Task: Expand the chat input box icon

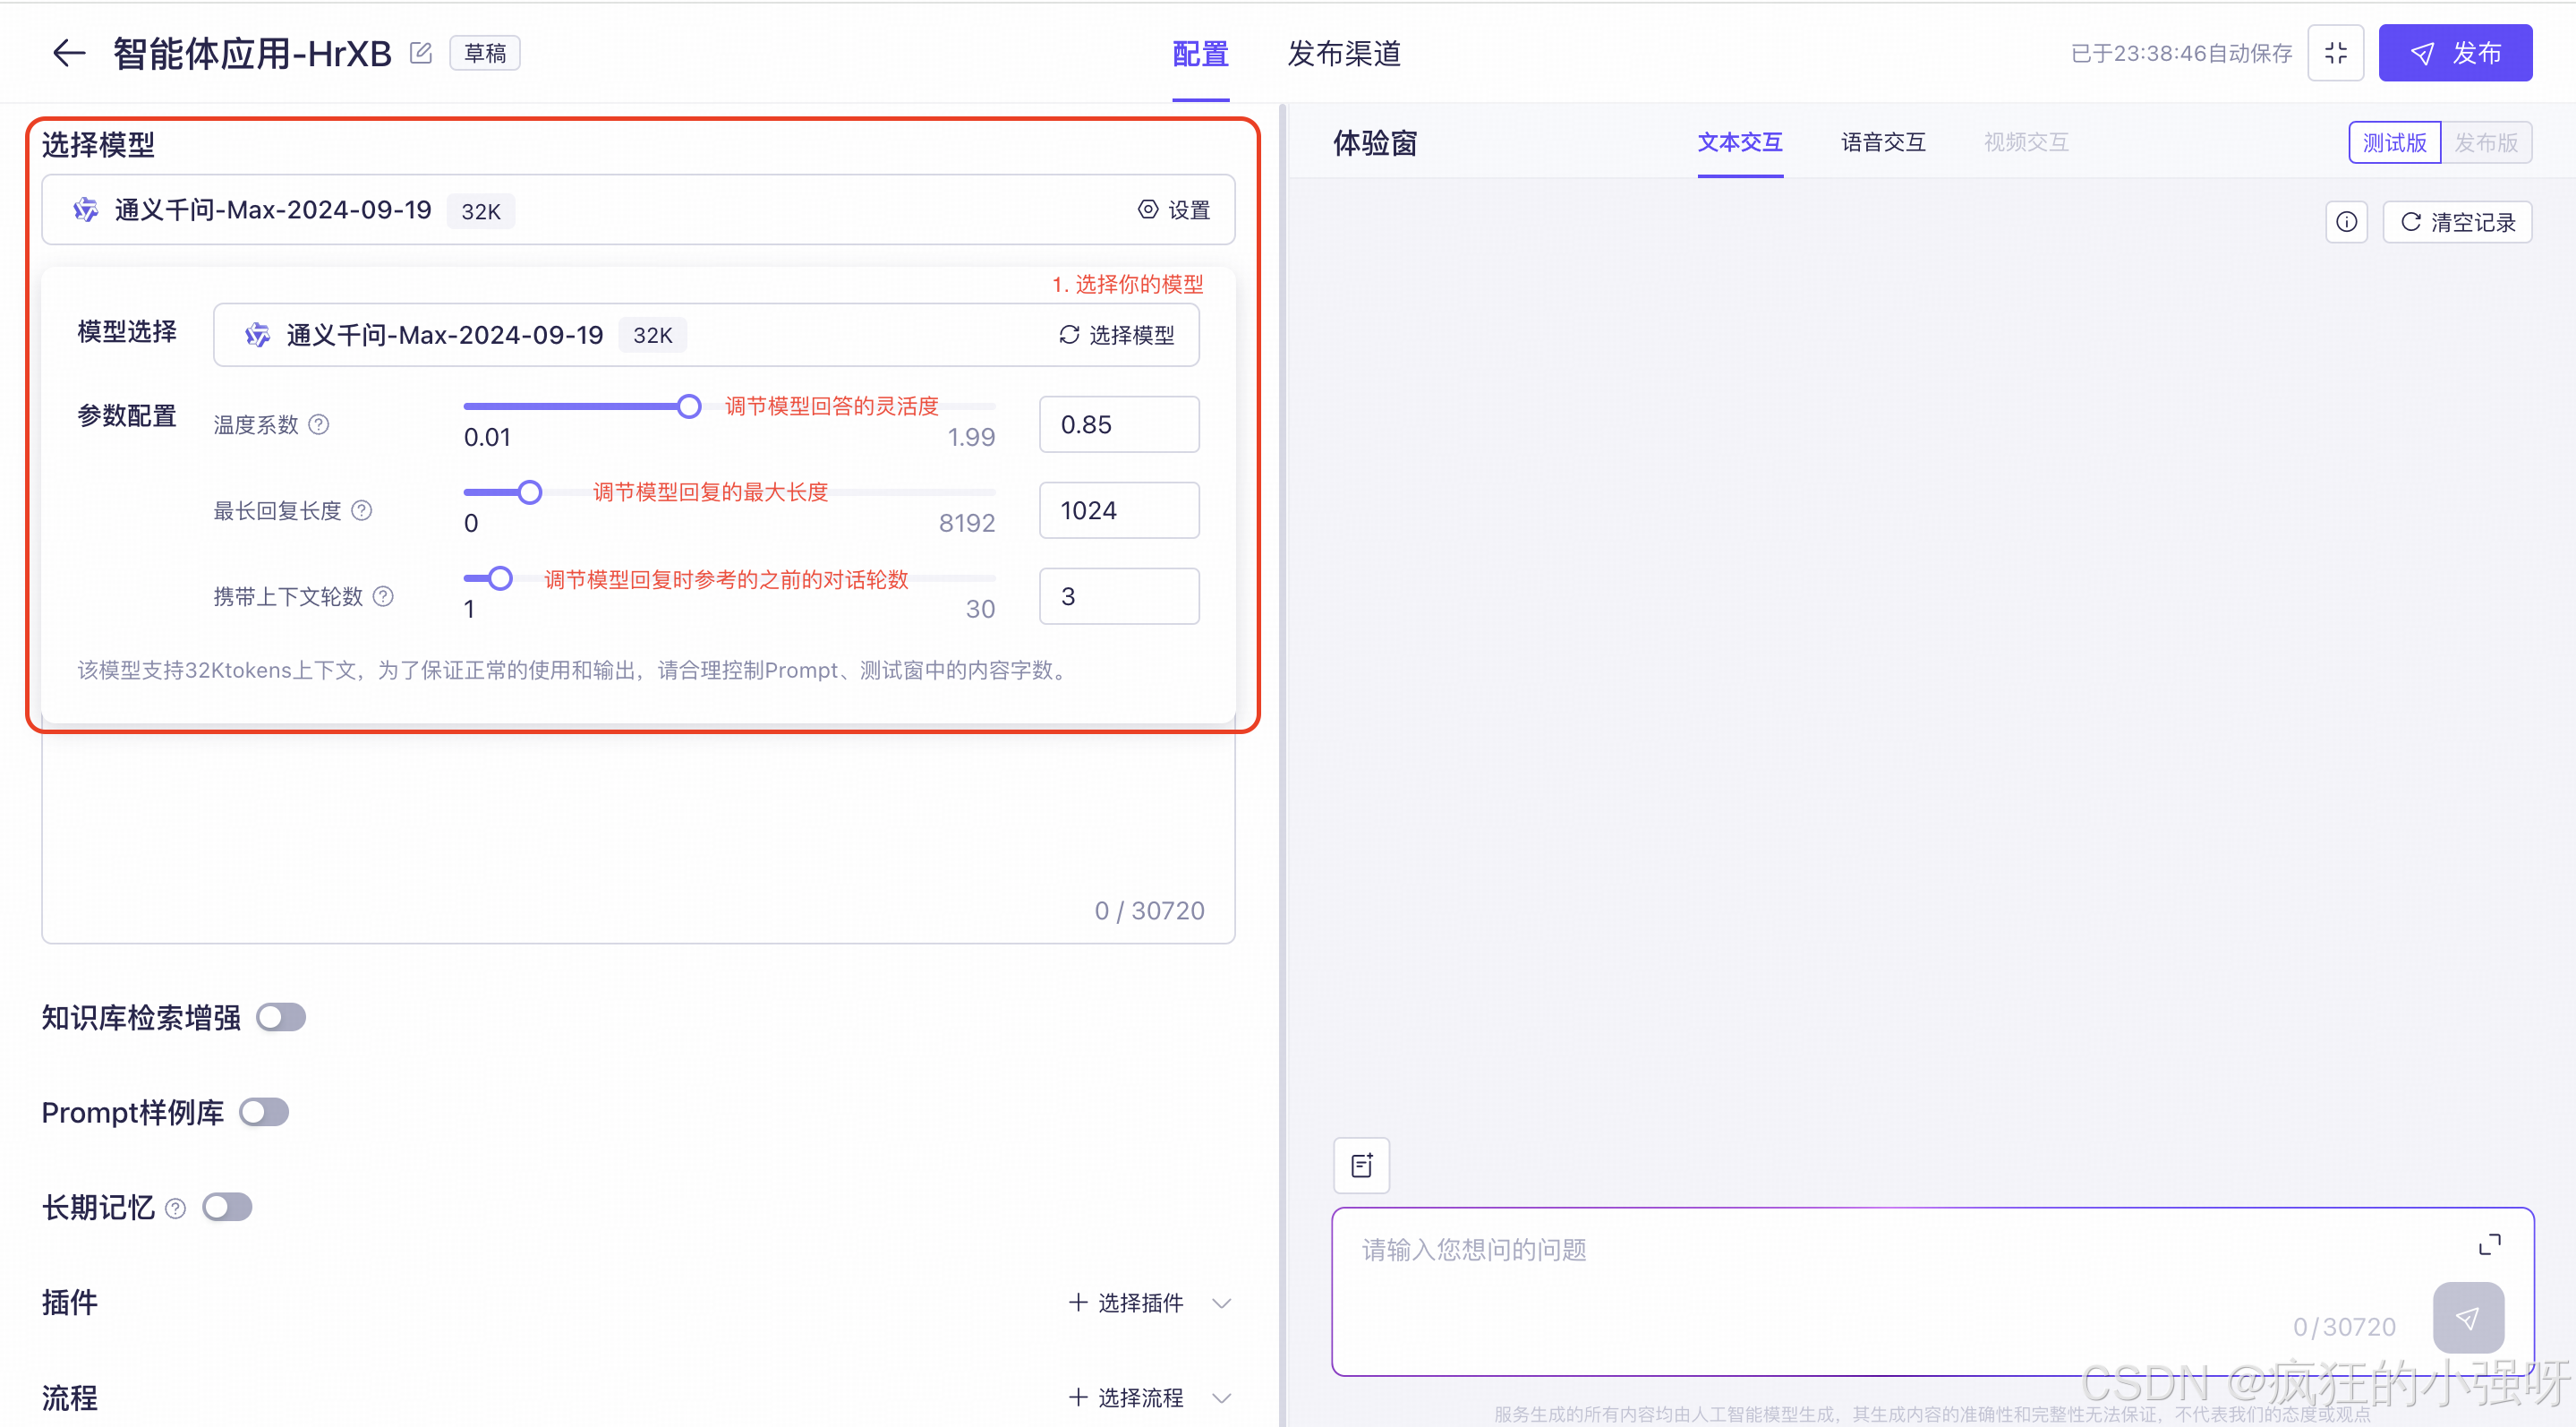Action: (x=2489, y=1244)
